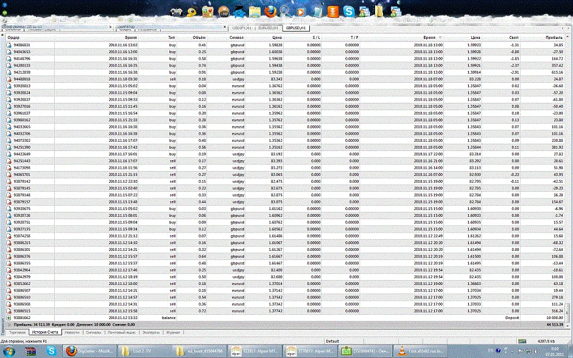Open VLC Lost.s02e02 taskbar item
573x358 pixels.
(420, 351)
